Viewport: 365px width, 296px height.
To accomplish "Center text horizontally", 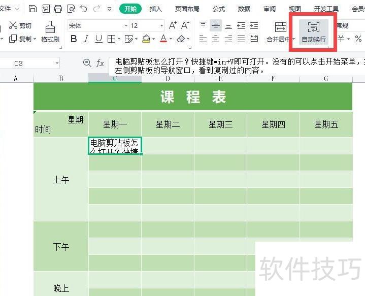I will (216, 39).
